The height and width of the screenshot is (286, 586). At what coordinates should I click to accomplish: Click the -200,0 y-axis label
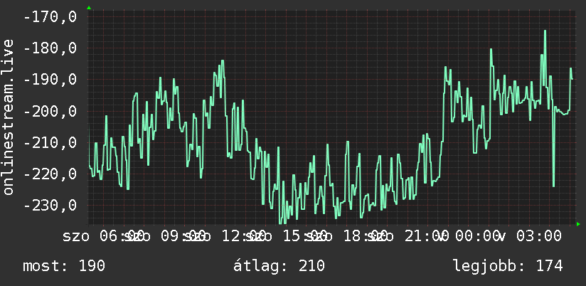(x=50, y=111)
